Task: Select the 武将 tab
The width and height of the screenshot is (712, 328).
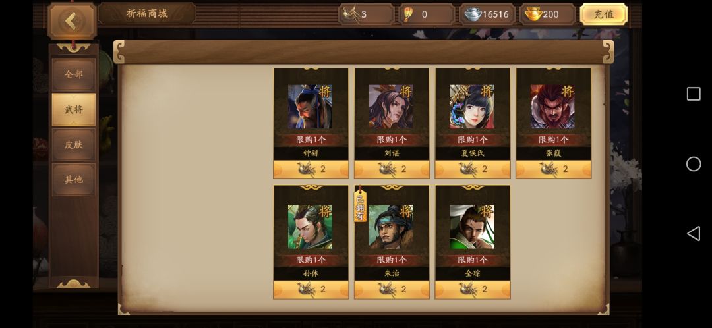Action: click(x=74, y=109)
